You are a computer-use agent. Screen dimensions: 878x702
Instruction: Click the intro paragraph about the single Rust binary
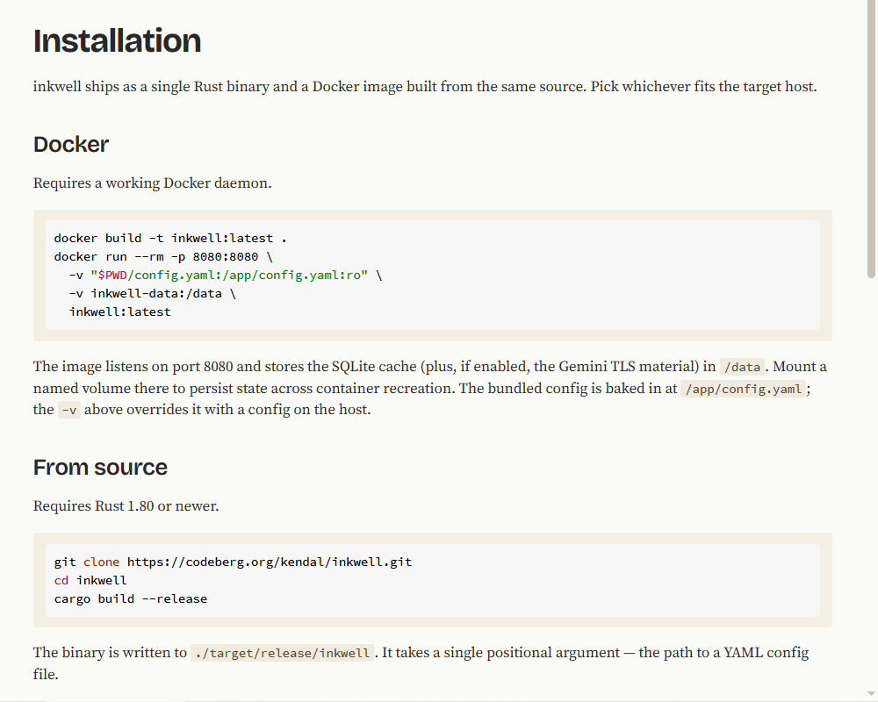pos(425,87)
